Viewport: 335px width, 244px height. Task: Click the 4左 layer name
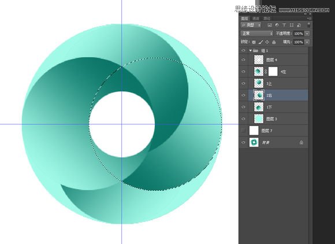pos(283,72)
